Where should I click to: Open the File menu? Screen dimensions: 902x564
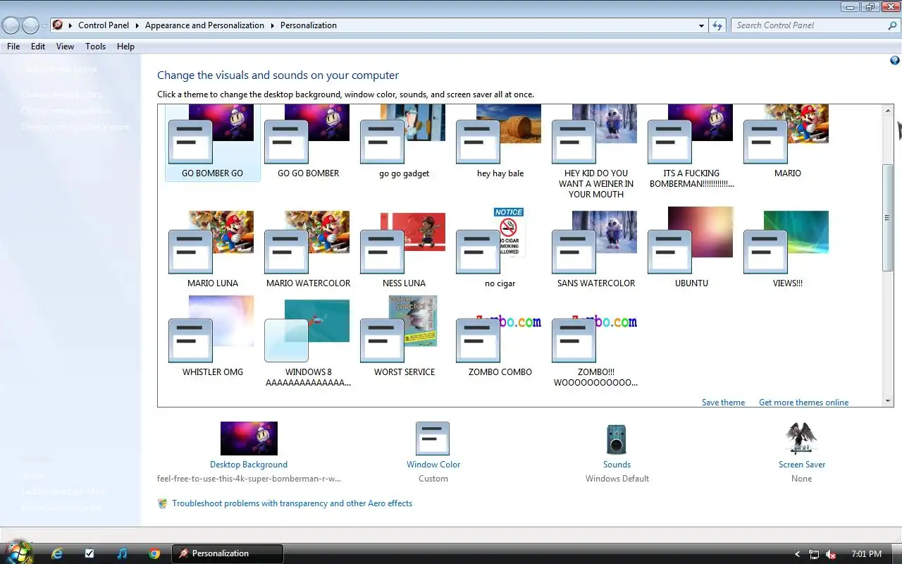coord(13,47)
